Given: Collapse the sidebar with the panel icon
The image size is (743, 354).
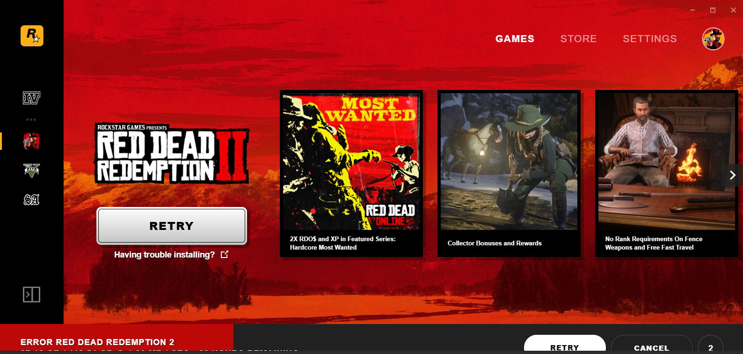Looking at the screenshot, I should point(31,295).
